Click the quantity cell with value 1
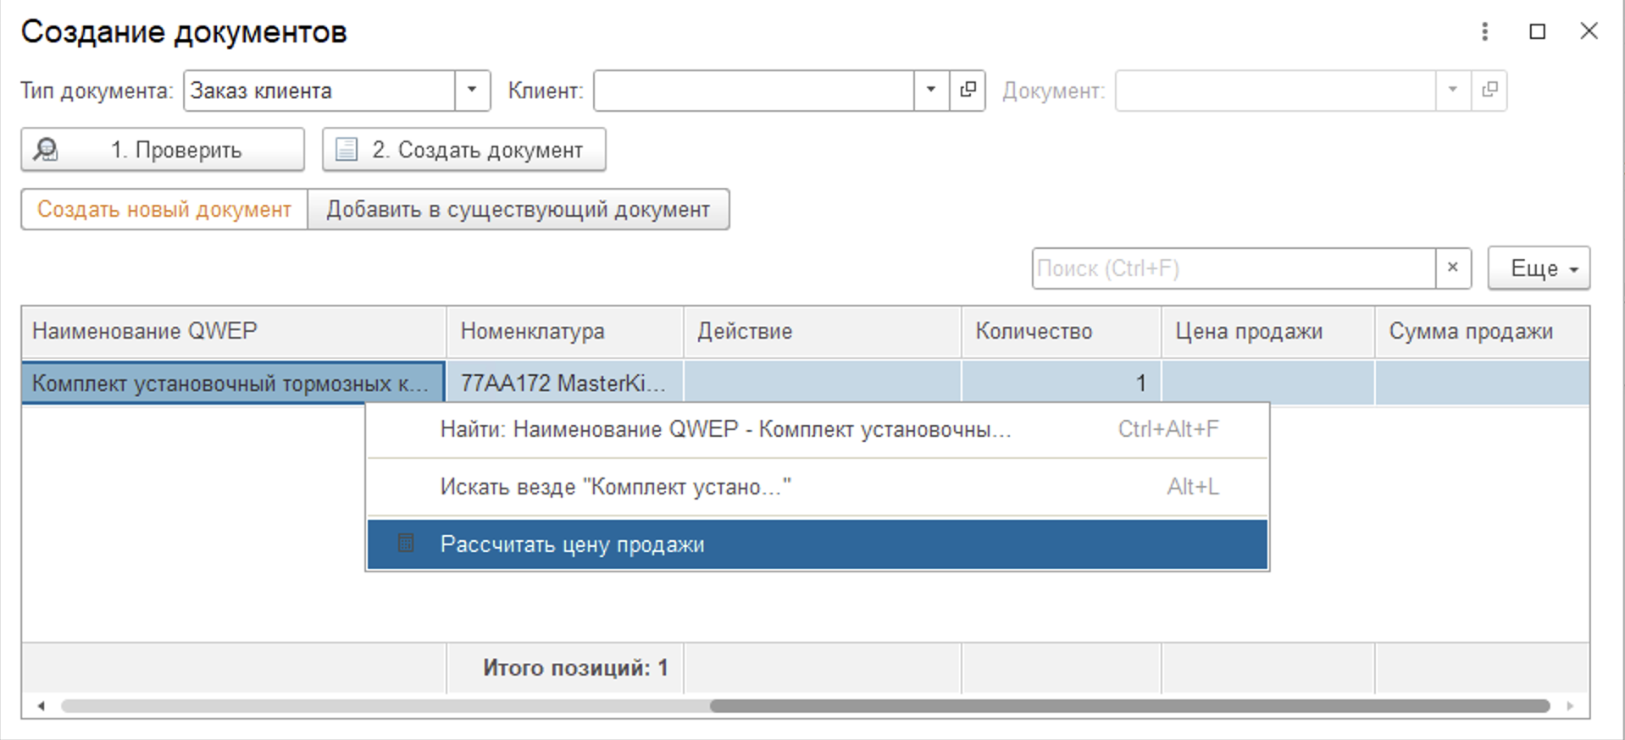Viewport: 1625px width, 740px height. [x=1062, y=383]
